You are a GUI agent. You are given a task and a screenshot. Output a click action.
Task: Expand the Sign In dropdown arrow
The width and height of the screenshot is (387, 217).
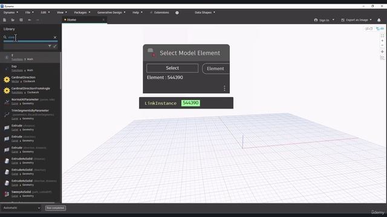[333, 20]
